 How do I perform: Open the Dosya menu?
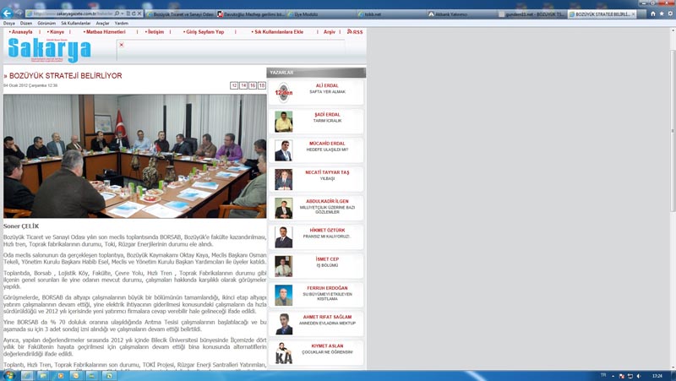click(9, 24)
